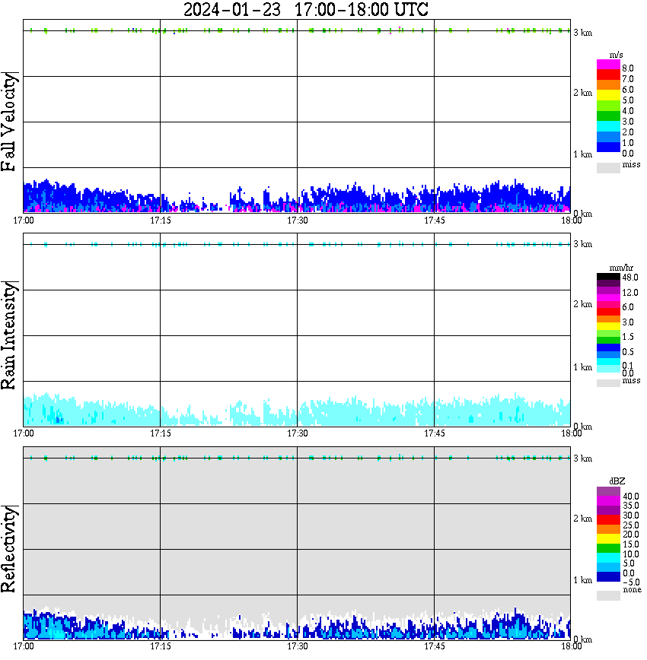Viewport: 647px width, 660px height.
Task: Click the orange 6.0 m/s legend swatch
Action: click(x=608, y=85)
